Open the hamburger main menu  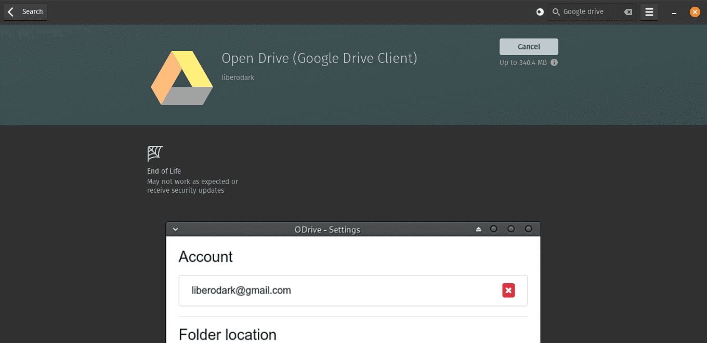pos(649,12)
